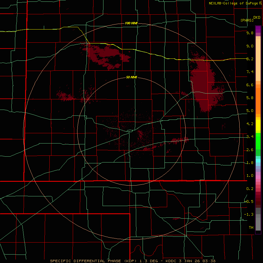Click the -1.3 scale label
The height and width of the screenshot is (263, 263).
[249, 214]
